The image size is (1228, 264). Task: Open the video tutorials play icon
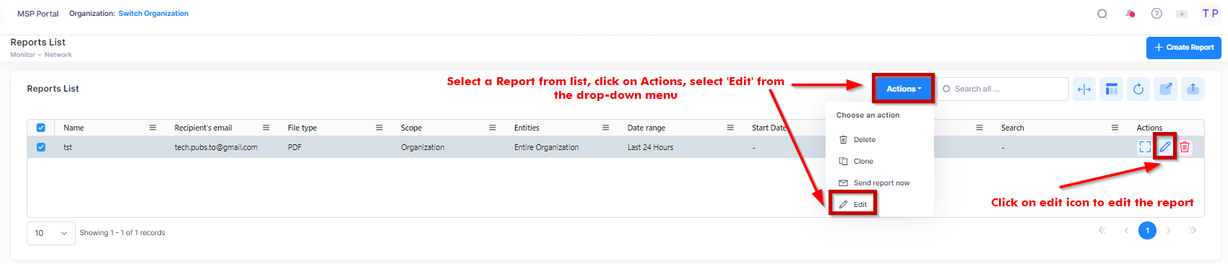coord(1182,14)
